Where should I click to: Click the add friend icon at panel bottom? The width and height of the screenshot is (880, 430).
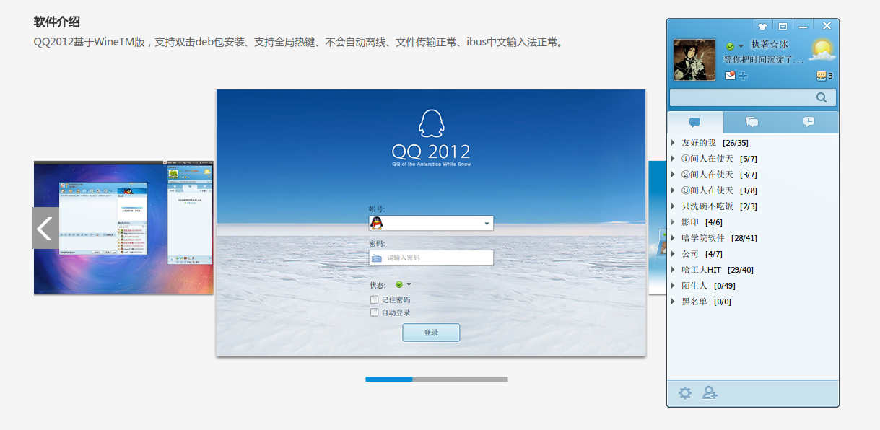click(710, 393)
